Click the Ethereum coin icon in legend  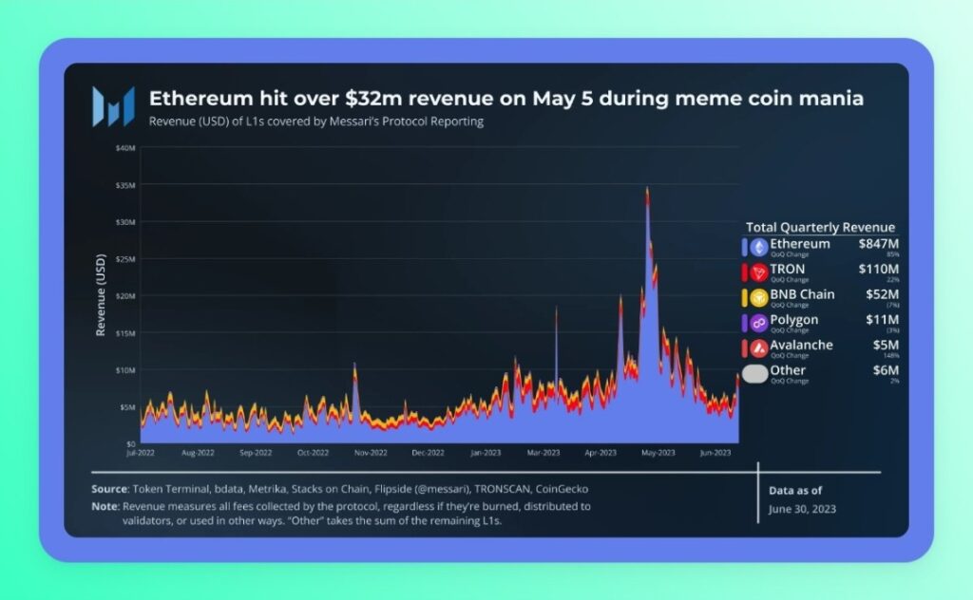759,248
